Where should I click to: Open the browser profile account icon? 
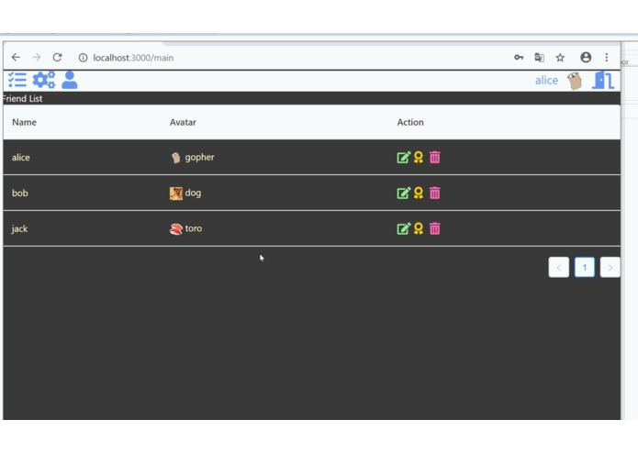(586, 57)
